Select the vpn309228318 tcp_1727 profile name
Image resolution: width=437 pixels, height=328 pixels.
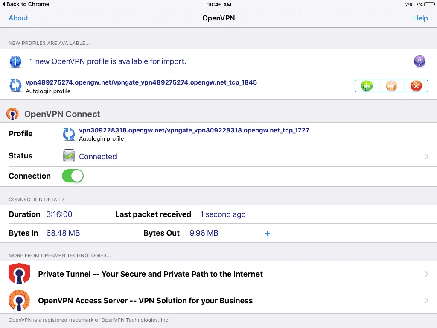point(194,130)
